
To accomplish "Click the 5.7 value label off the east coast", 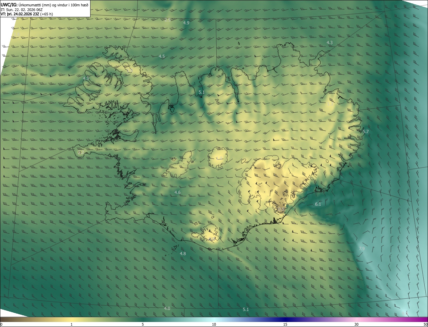I will pyautogui.click(x=365, y=131).
